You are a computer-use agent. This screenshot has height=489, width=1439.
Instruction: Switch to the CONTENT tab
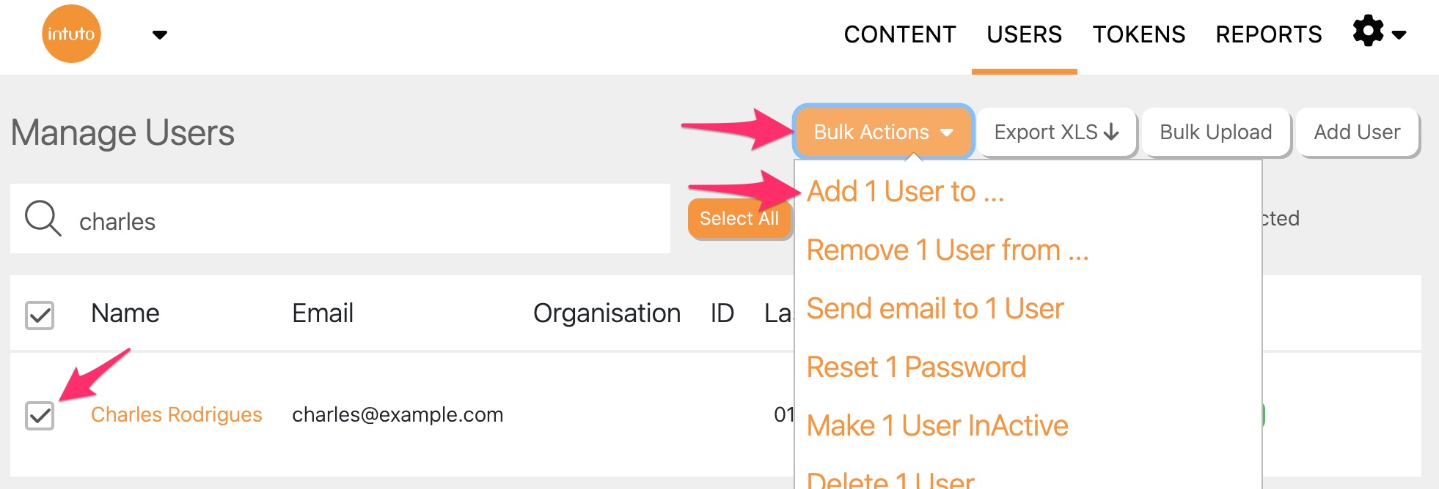[x=899, y=34]
